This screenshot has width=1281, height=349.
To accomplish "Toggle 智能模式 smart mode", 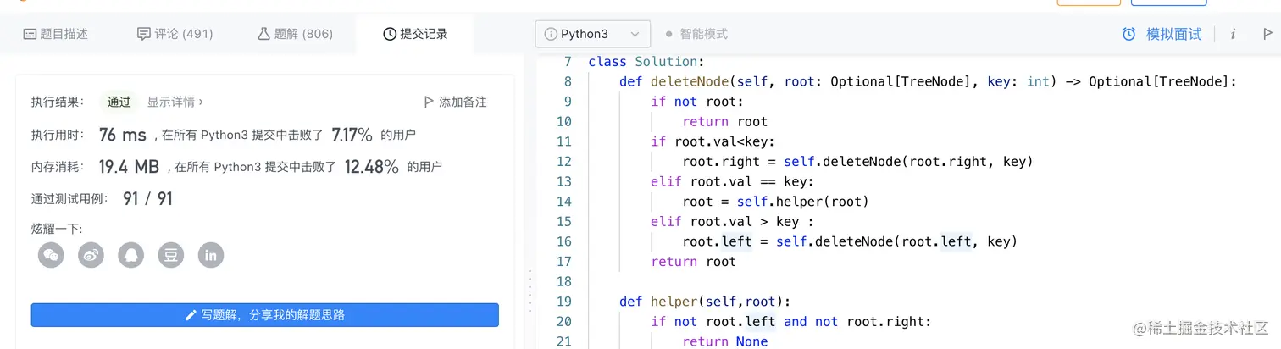I will pyautogui.click(x=696, y=34).
